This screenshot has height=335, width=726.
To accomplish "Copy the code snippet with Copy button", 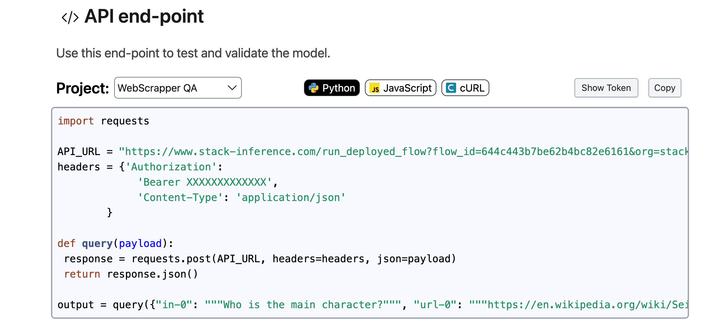I will click(x=664, y=88).
